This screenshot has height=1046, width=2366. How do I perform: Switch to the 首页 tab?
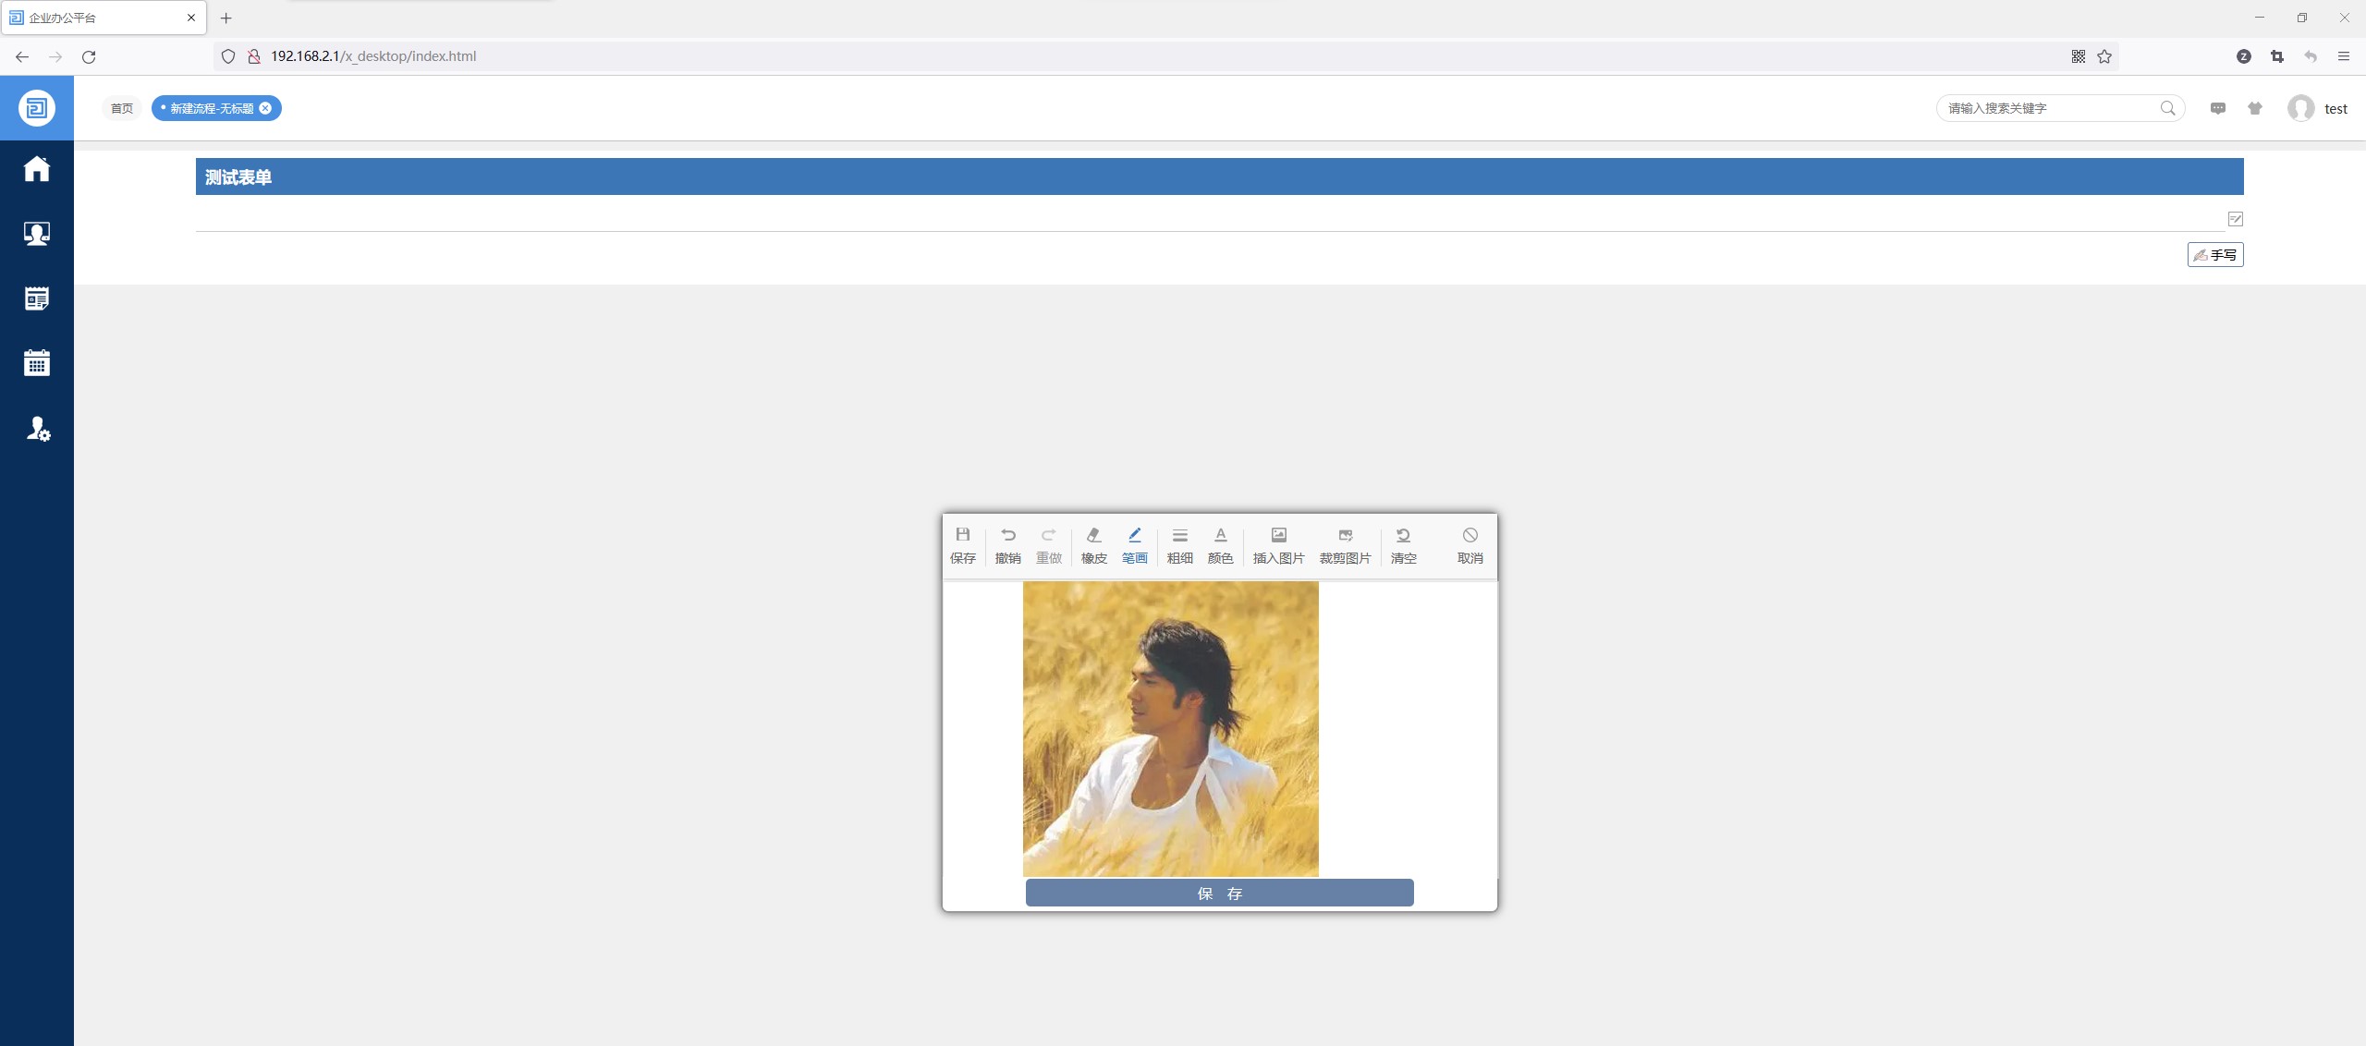[121, 108]
